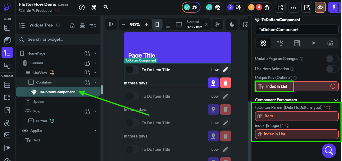Lock the widget tree with padlock icon
The height and width of the screenshot is (161, 342).
(72, 25)
